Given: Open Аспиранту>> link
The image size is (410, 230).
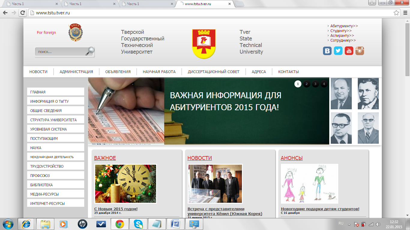Looking at the screenshot, I should (342, 36).
